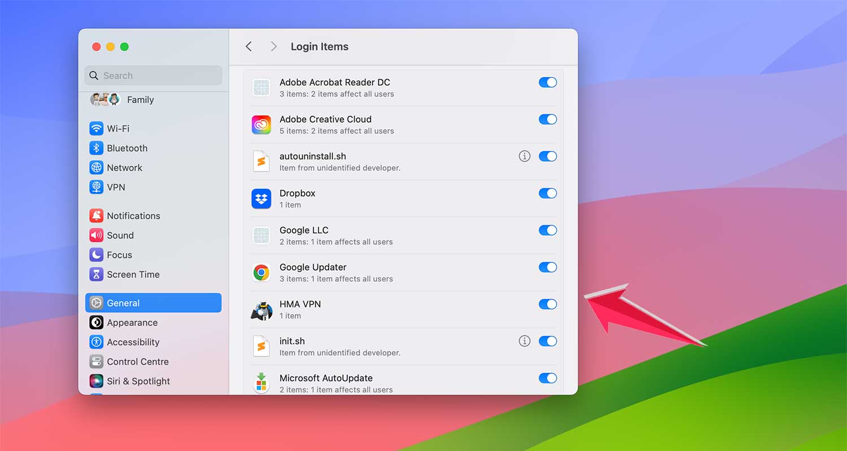Click the Dropbox app icon
The image size is (847, 451).
point(261,198)
